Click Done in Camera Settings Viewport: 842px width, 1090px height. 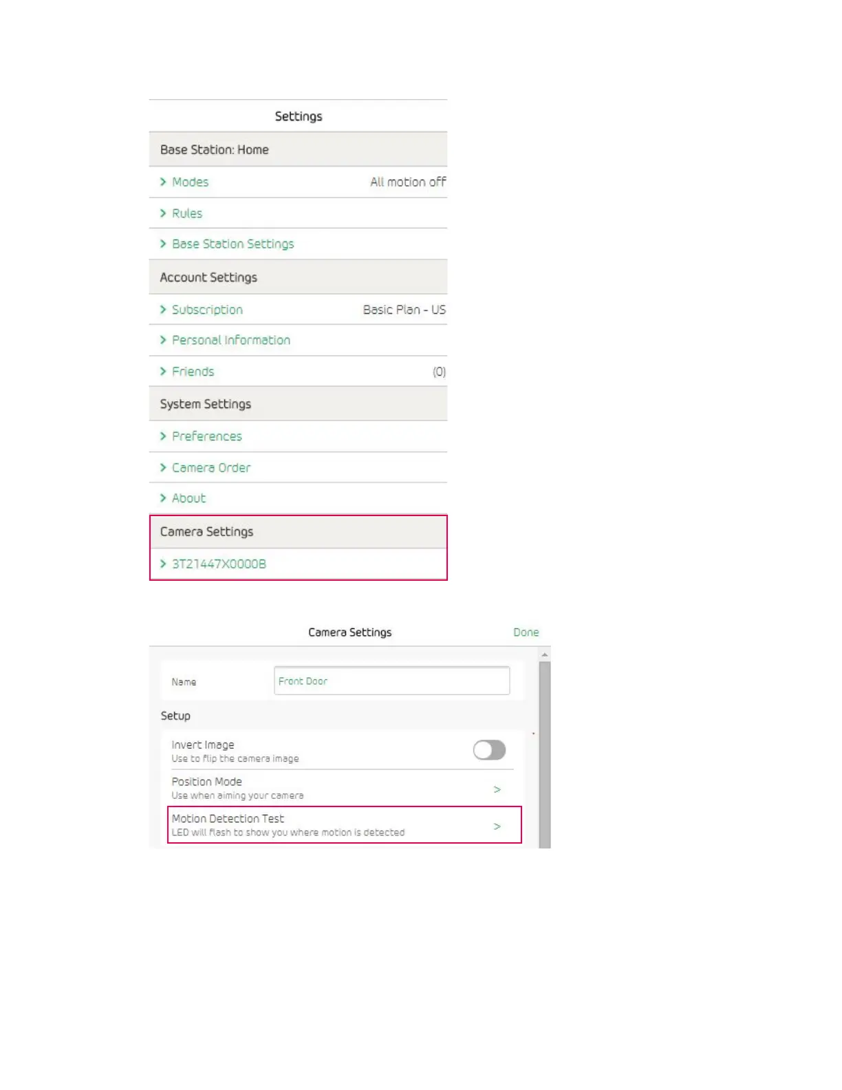(526, 632)
